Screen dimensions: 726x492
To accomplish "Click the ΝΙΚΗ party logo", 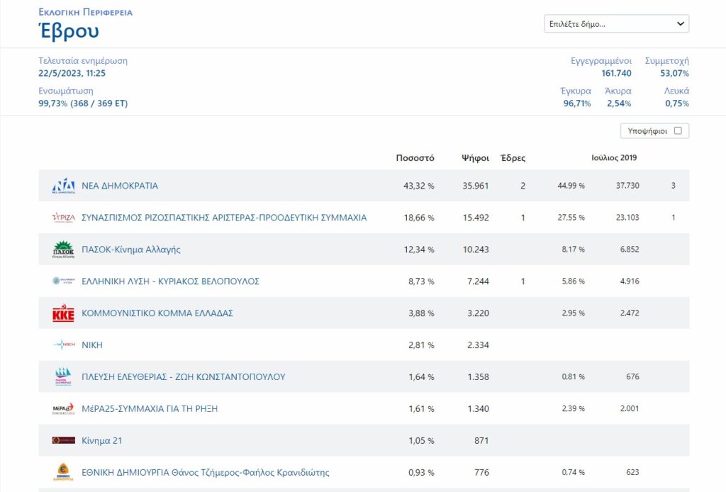I will click(63, 345).
